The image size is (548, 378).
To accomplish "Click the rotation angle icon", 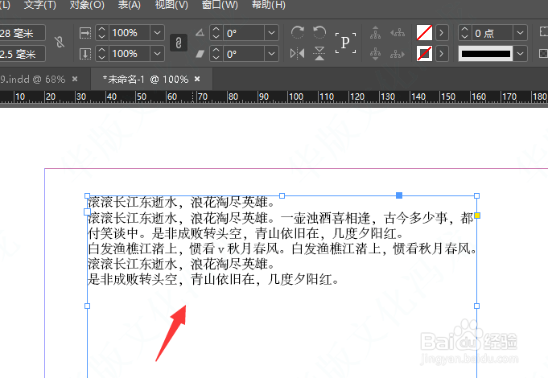I will 200,33.
